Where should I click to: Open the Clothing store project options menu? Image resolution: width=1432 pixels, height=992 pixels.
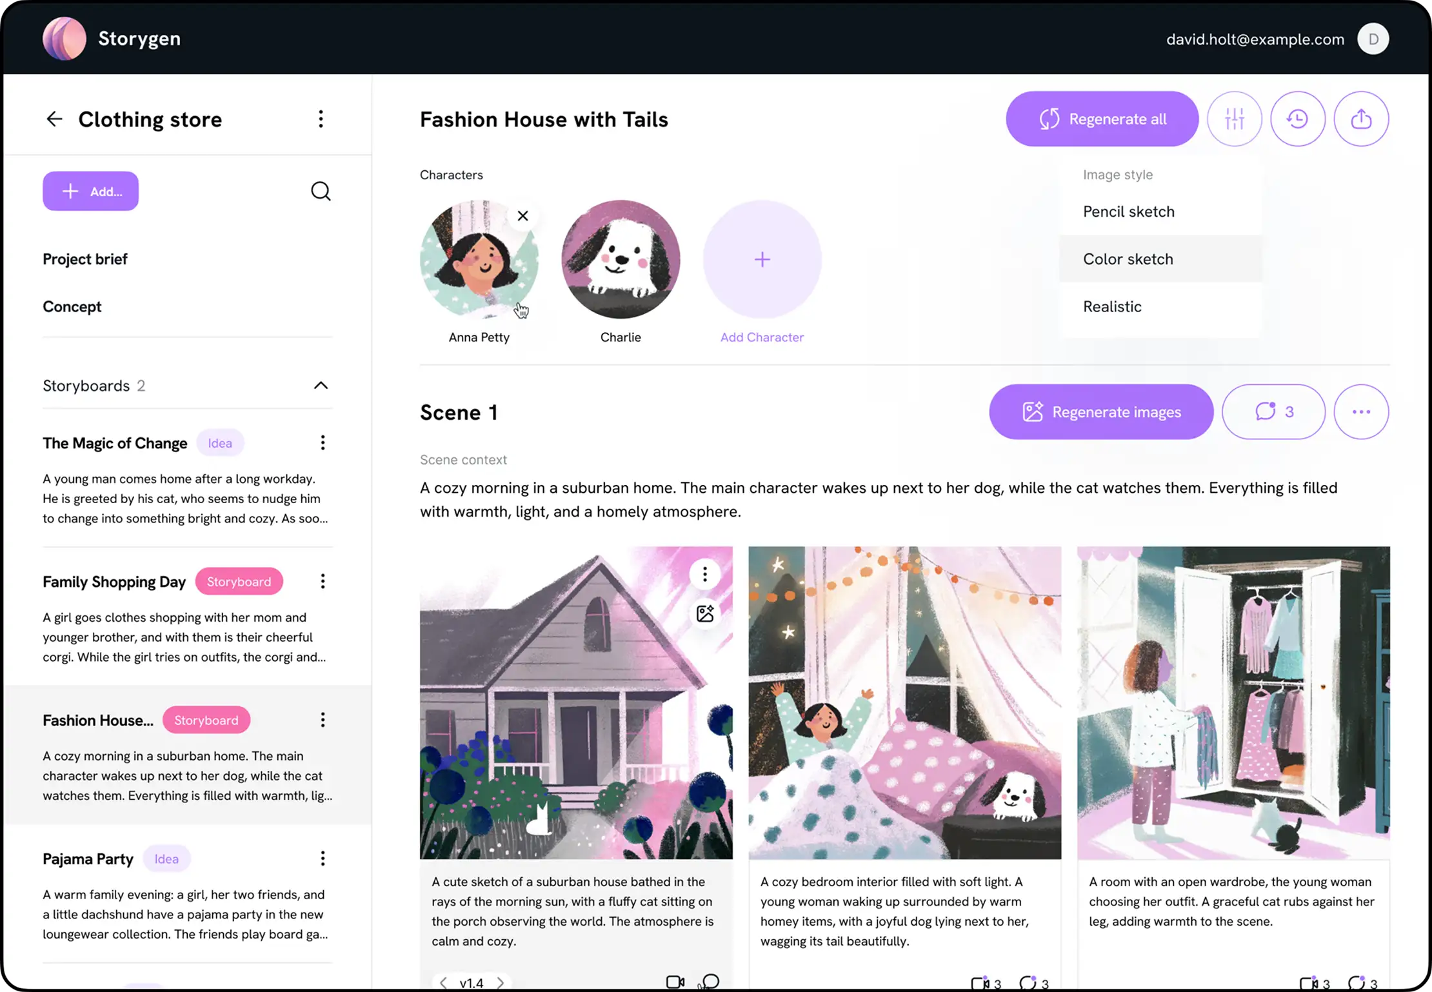point(321,119)
